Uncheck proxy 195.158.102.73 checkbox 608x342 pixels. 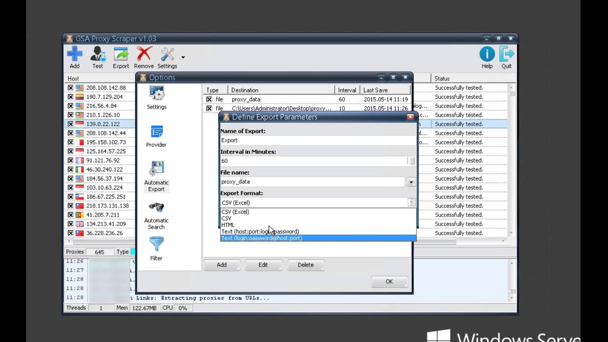coord(70,142)
